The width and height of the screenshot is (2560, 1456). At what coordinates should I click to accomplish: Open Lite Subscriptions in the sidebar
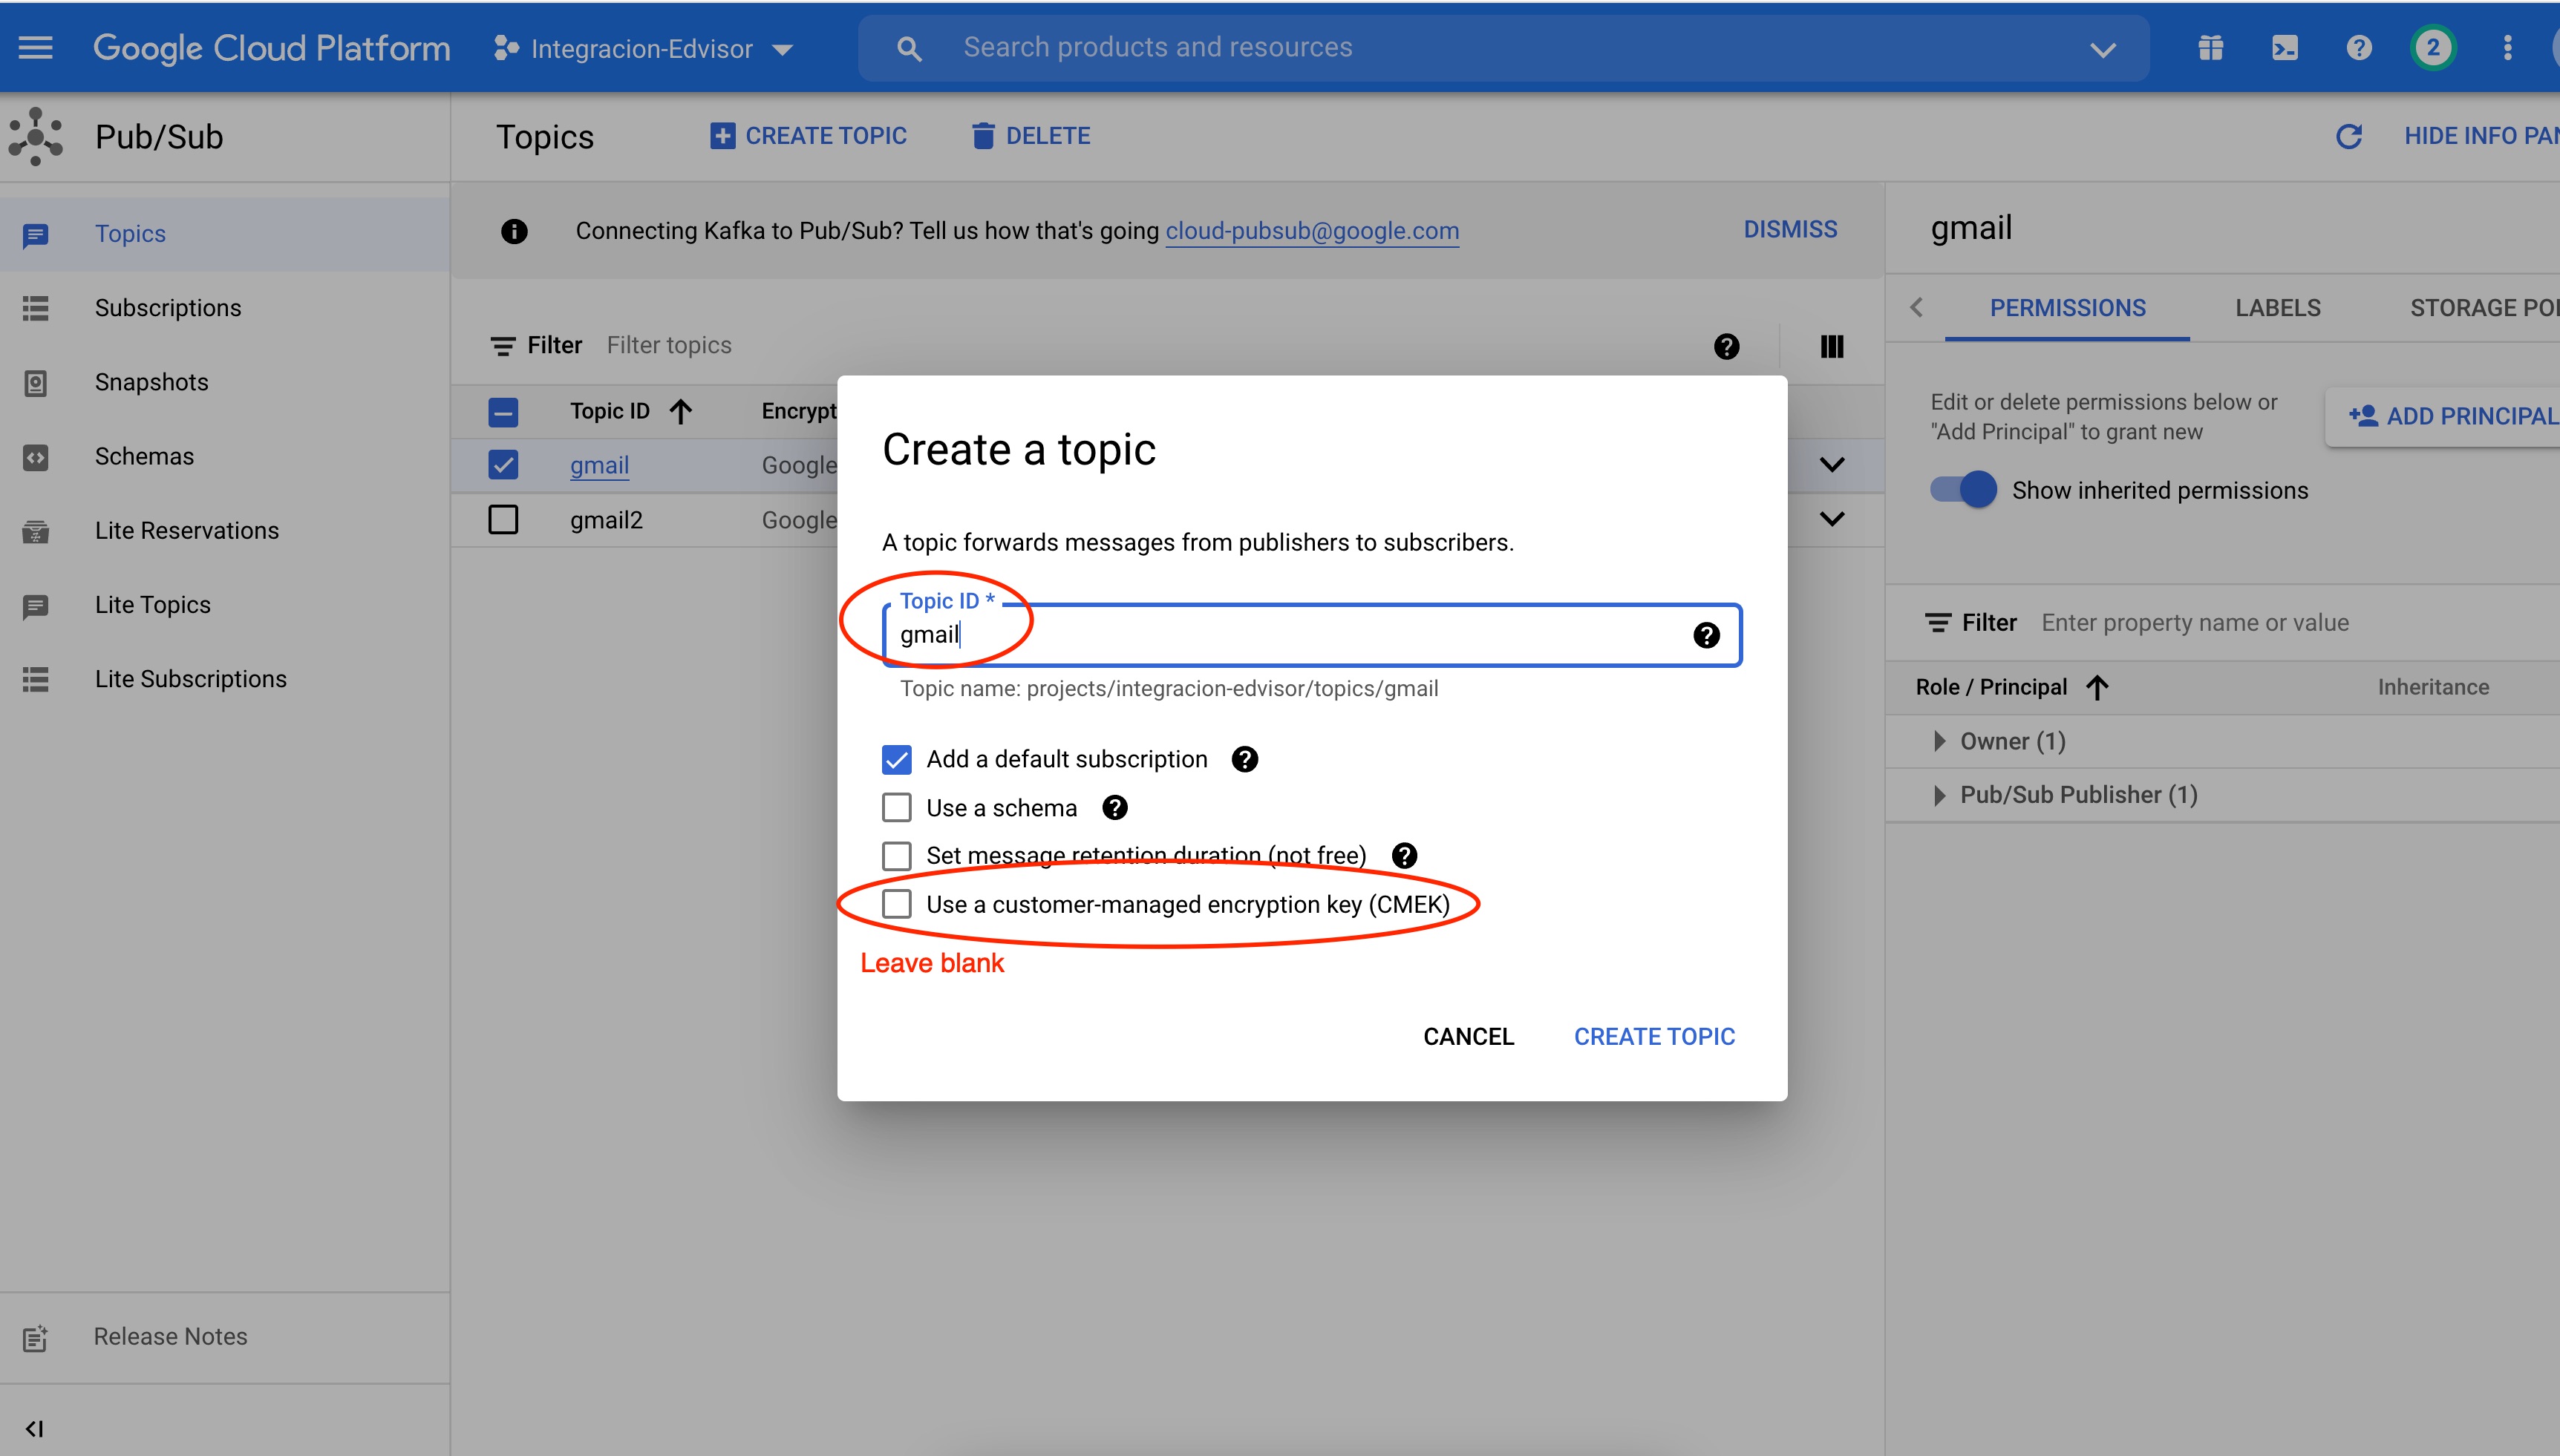pos(225,679)
